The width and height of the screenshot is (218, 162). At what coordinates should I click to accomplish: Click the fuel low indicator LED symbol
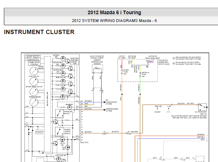(x=58, y=159)
